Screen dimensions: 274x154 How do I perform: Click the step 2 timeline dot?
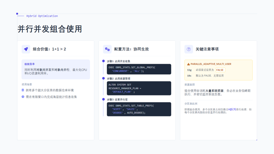point(103,78)
